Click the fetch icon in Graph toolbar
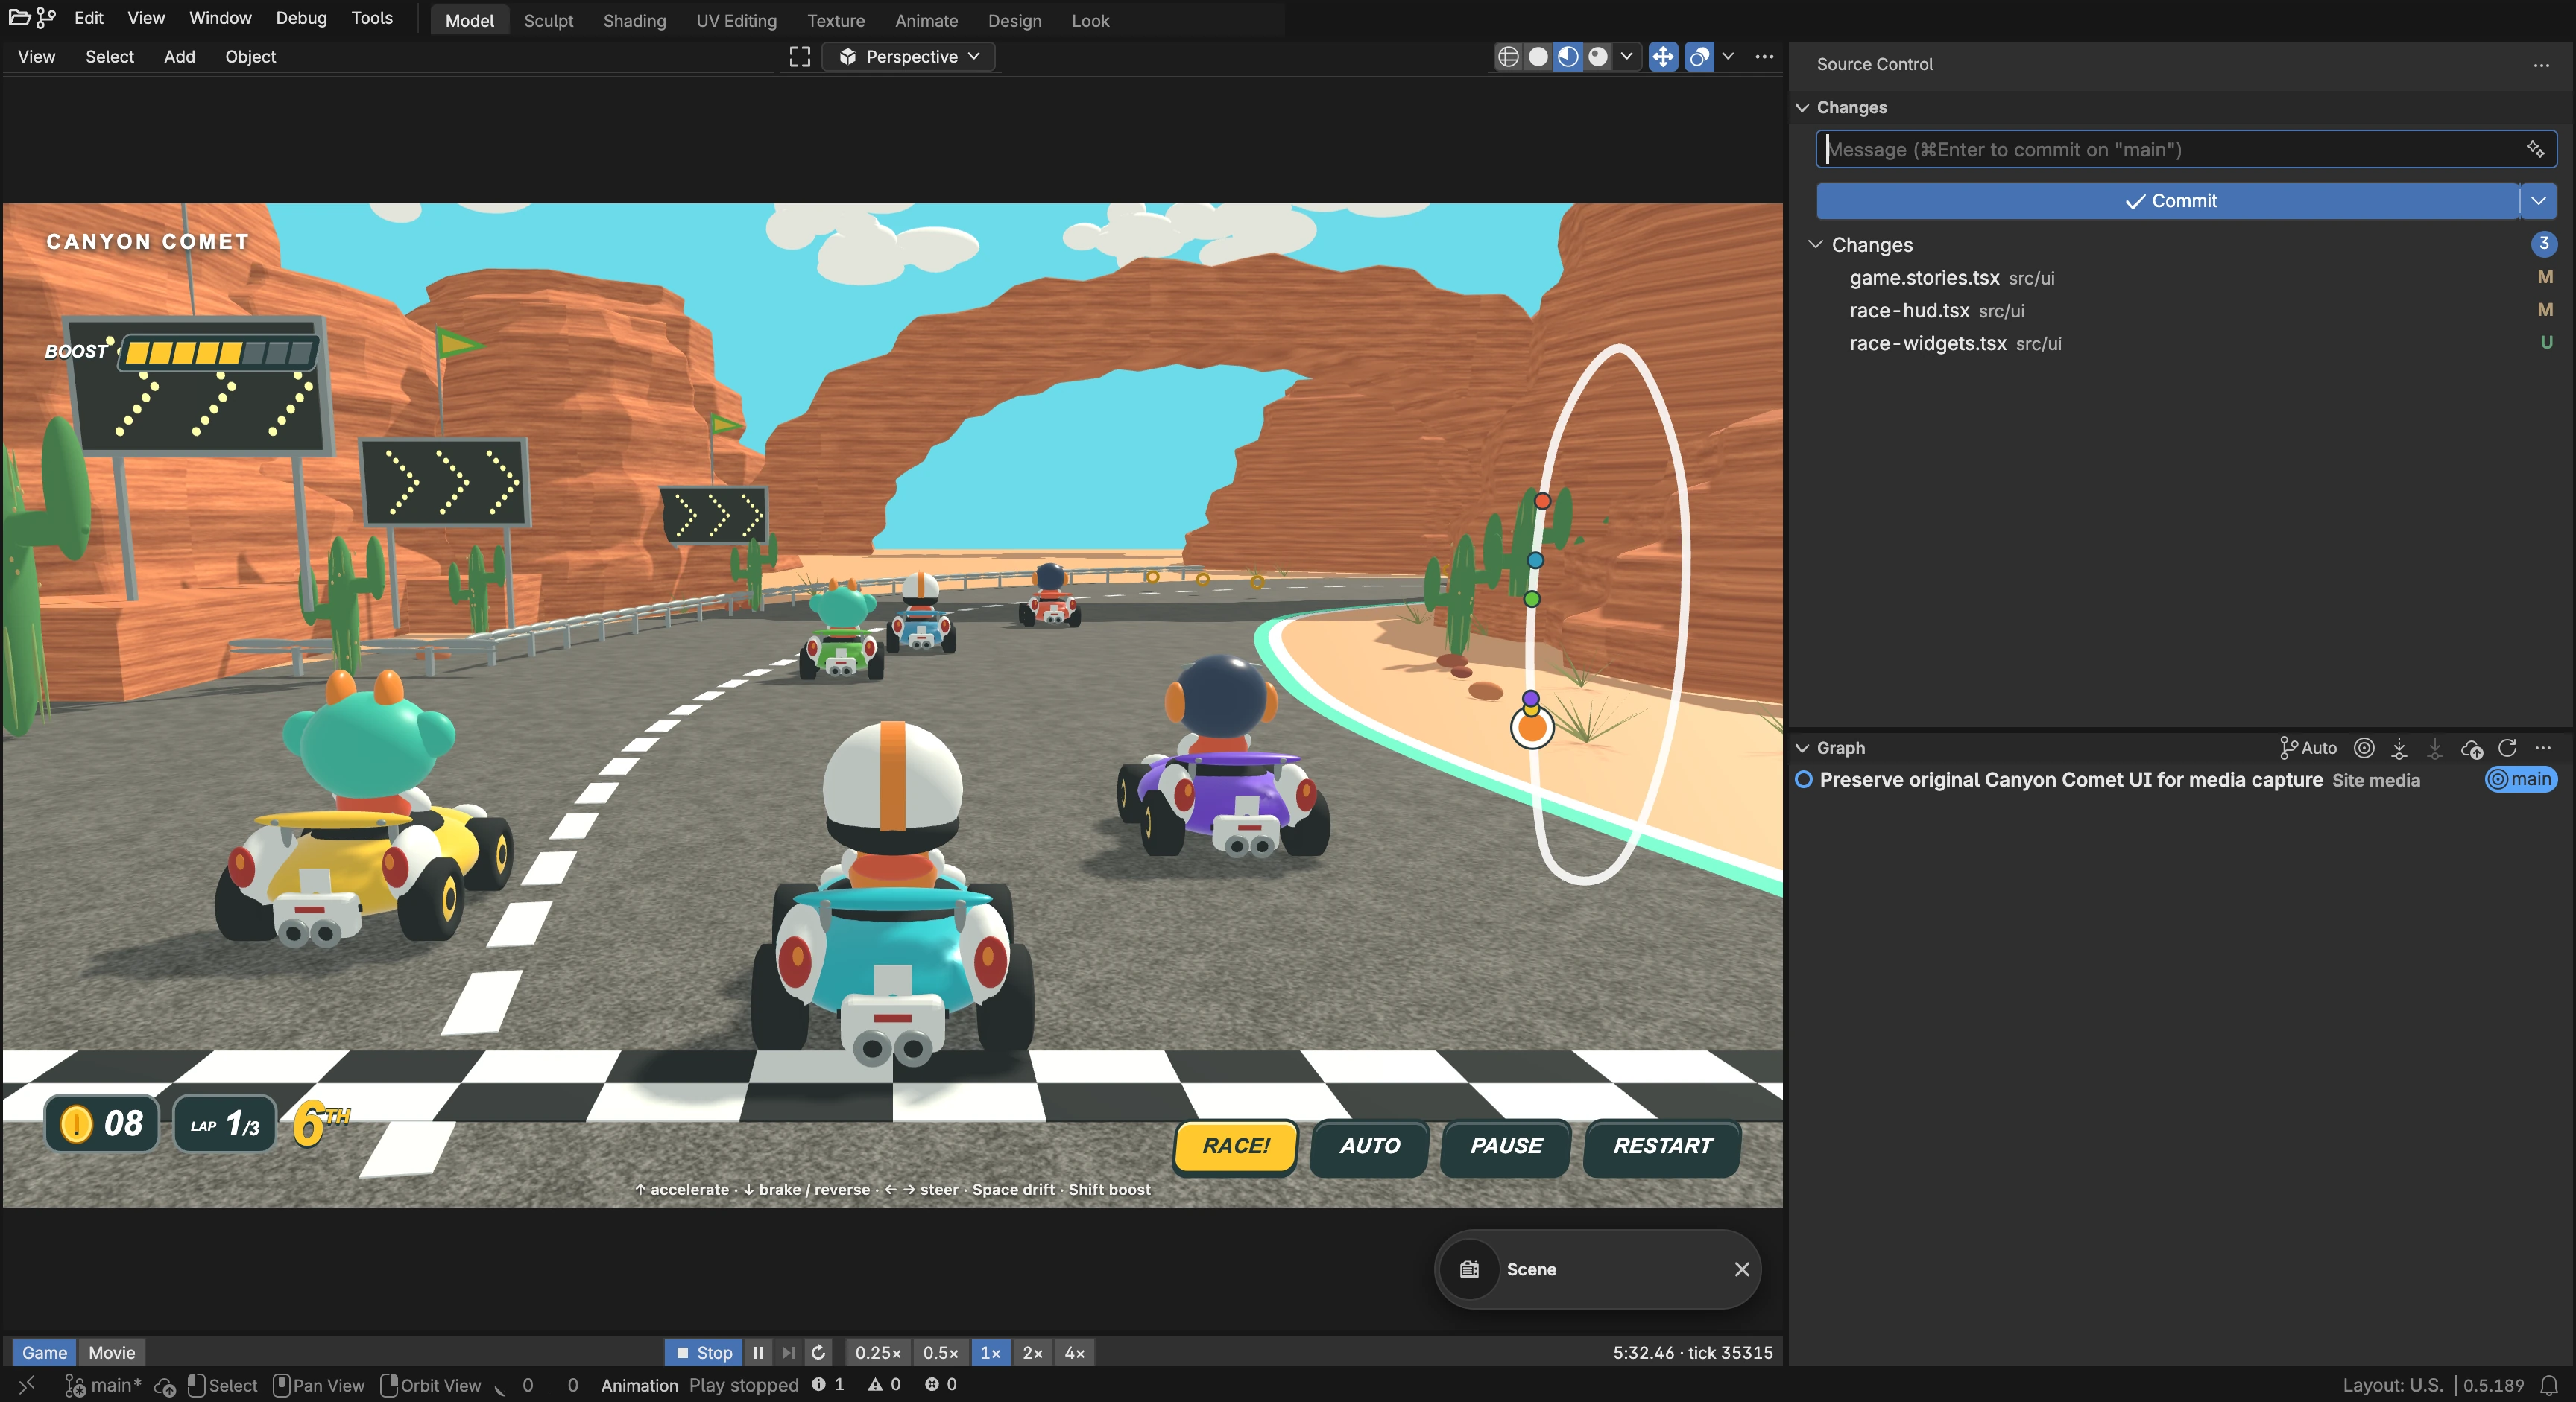The image size is (2576, 1402). [2399, 747]
